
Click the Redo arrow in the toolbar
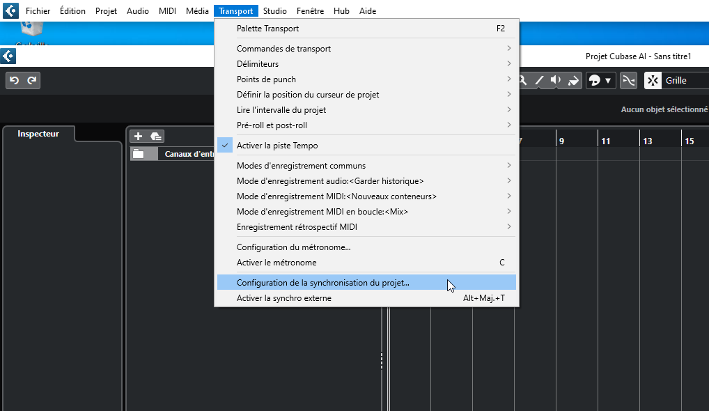[31, 81]
